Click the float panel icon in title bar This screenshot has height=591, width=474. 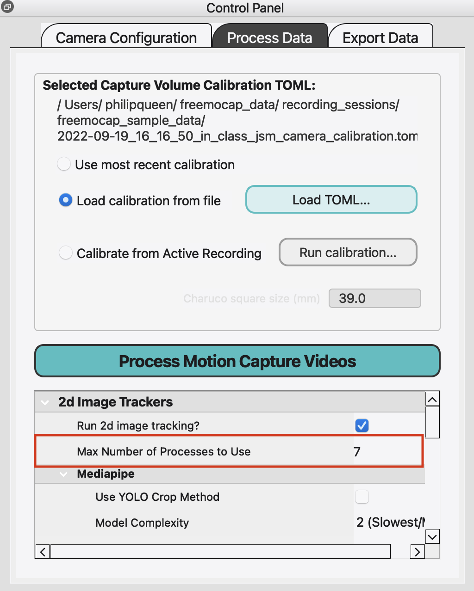click(7, 6)
